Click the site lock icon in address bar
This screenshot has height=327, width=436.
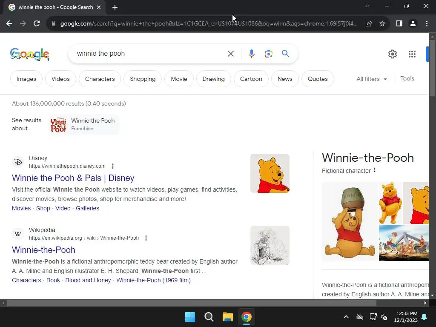click(54, 24)
